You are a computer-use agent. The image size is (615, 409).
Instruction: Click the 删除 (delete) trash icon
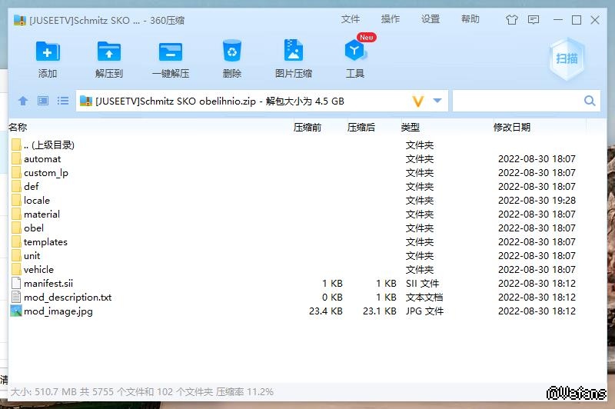coord(232,51)
